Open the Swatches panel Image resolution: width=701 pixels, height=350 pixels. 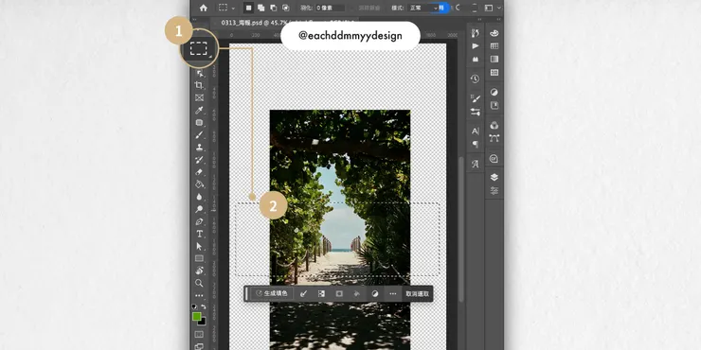pyautogui.click(x=494, y=46)
